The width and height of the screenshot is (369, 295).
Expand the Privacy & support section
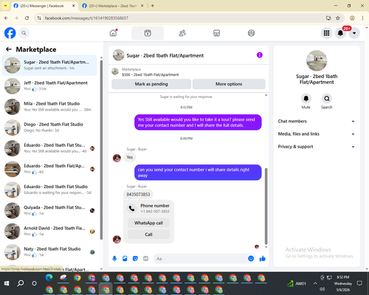(317, 147)
